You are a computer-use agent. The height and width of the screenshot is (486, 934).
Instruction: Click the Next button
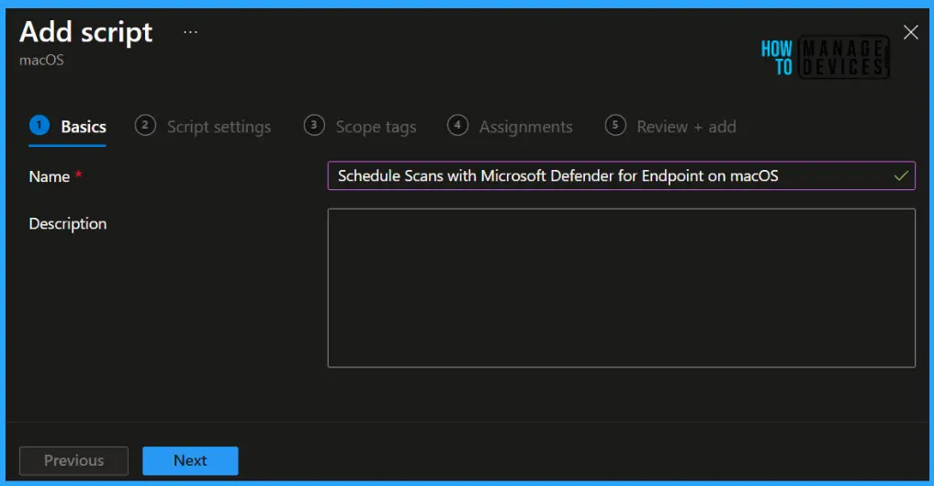click(x=190, y=460)
